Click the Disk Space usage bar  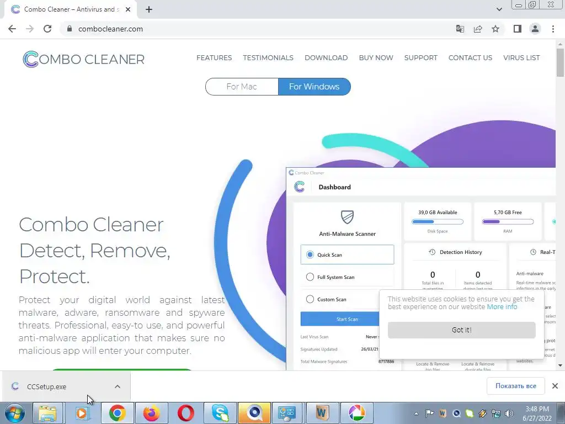point(438,222)
